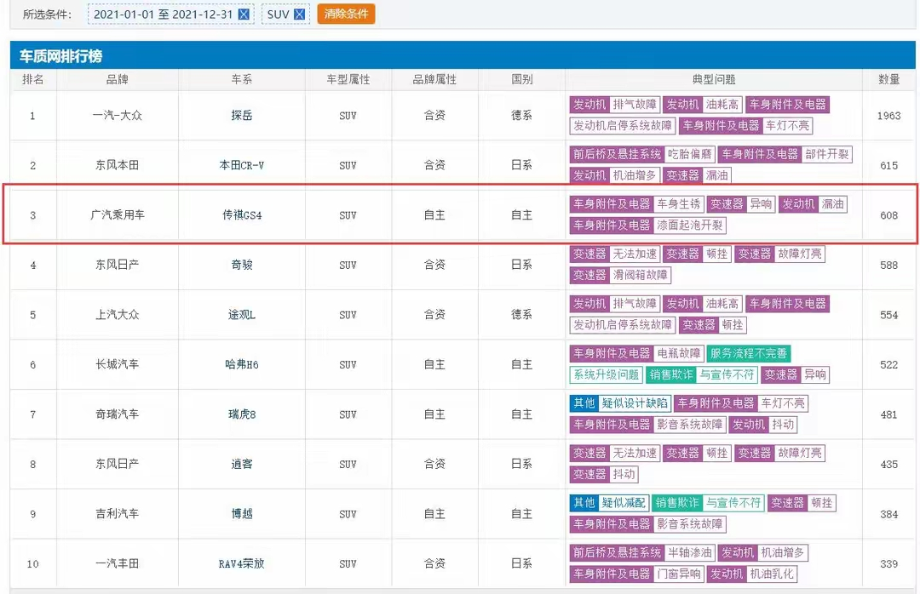
Task: Click complaint count 435
Action: click(x=888, y=465)
